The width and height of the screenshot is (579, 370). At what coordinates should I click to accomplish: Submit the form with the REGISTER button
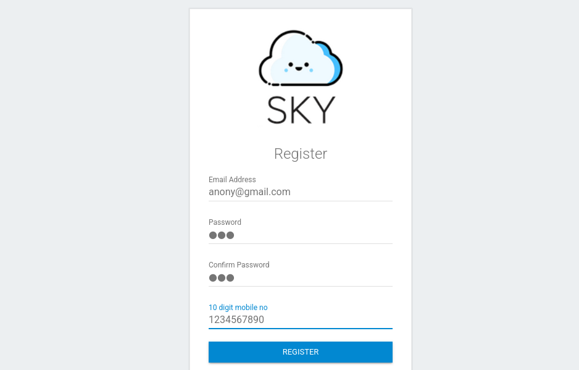pyautogui.click(x=301, y=352)
